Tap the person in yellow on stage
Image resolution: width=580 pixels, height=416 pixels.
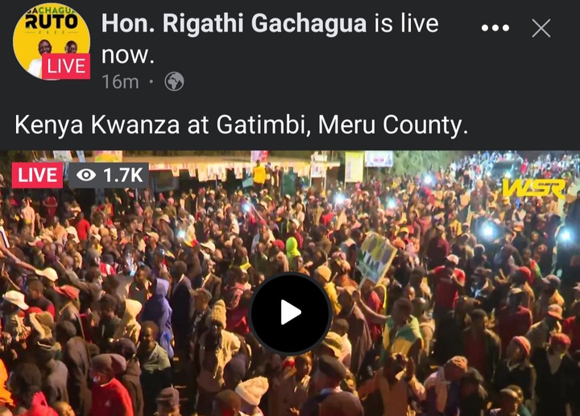[259, 173]
